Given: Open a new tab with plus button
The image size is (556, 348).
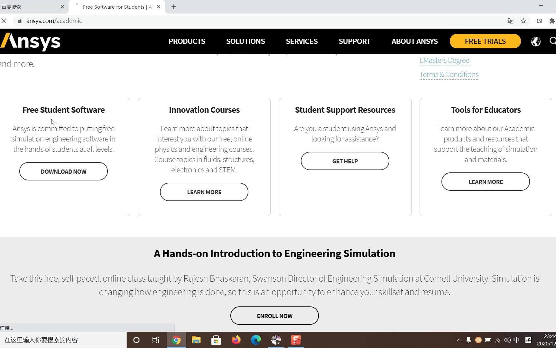Looking at the screenshot, I should pos(174,7).
